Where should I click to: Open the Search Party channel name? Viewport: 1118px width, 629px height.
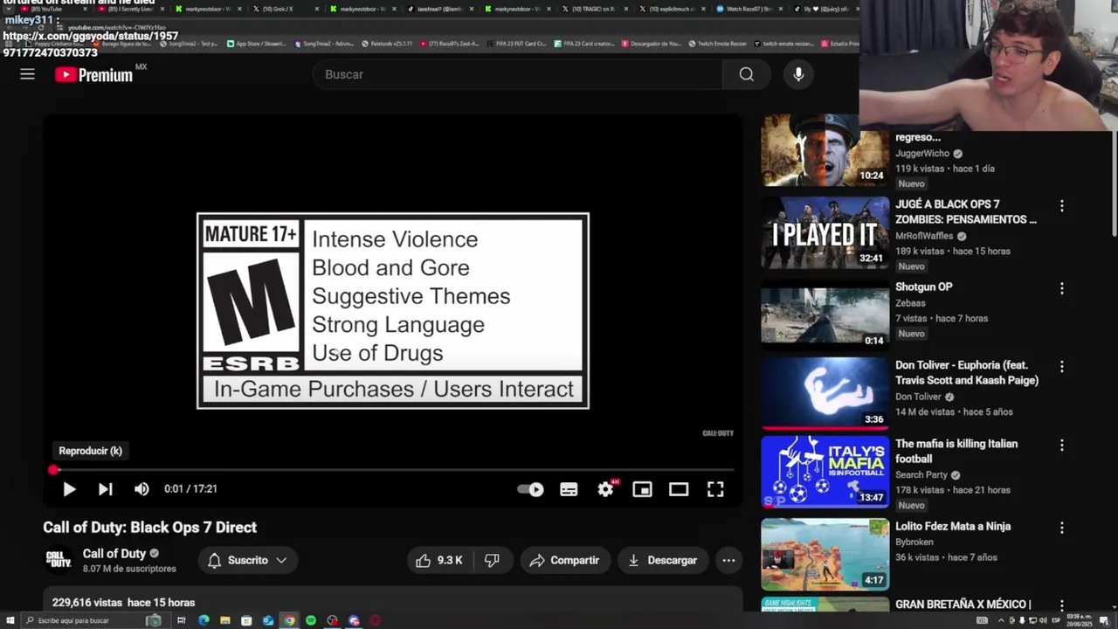point(921,475)
